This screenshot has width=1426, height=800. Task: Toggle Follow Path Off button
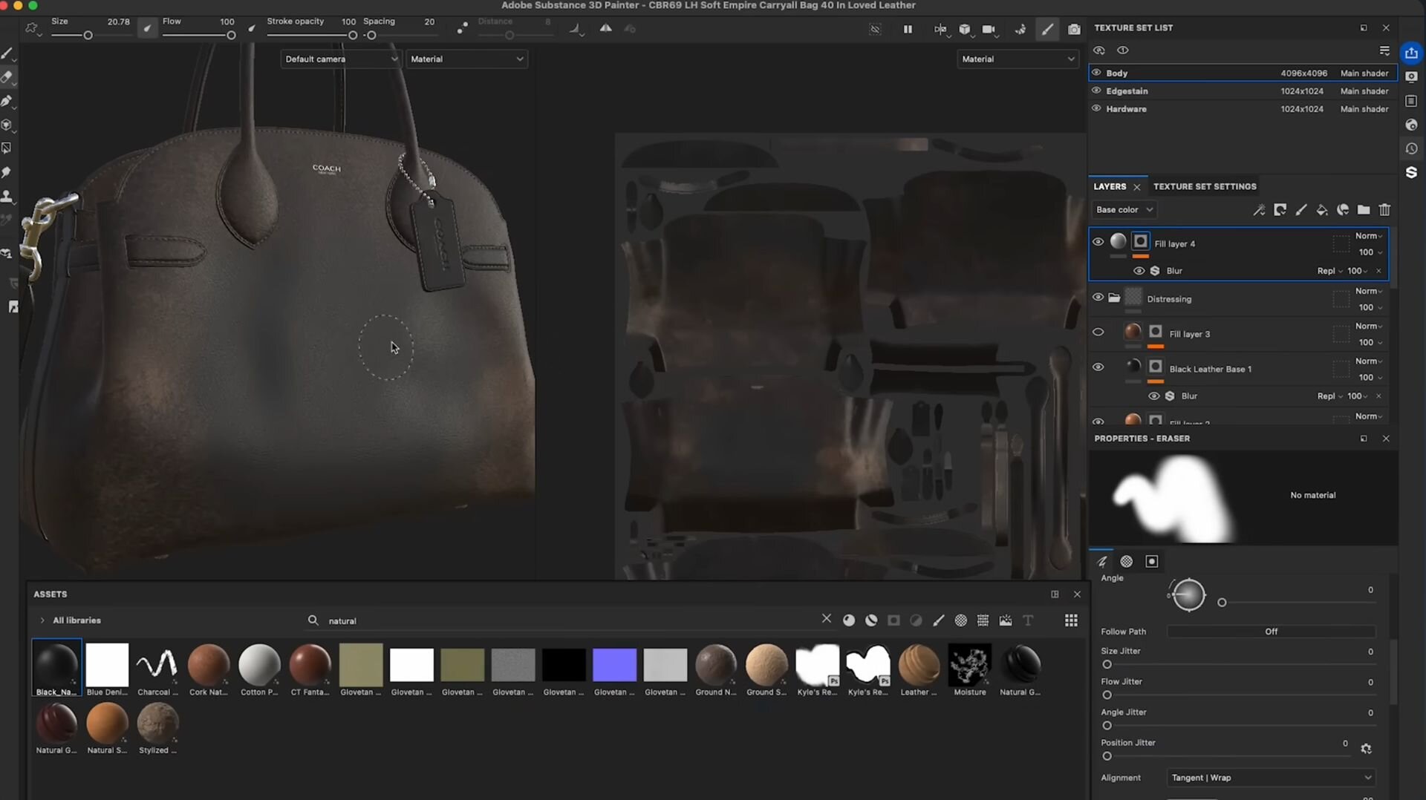(1271, 632)
